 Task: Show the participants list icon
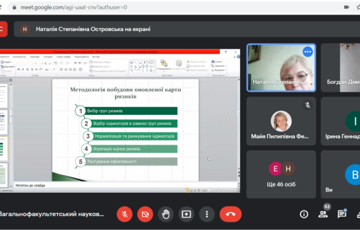pyautogui.click(x=323, y=214)
